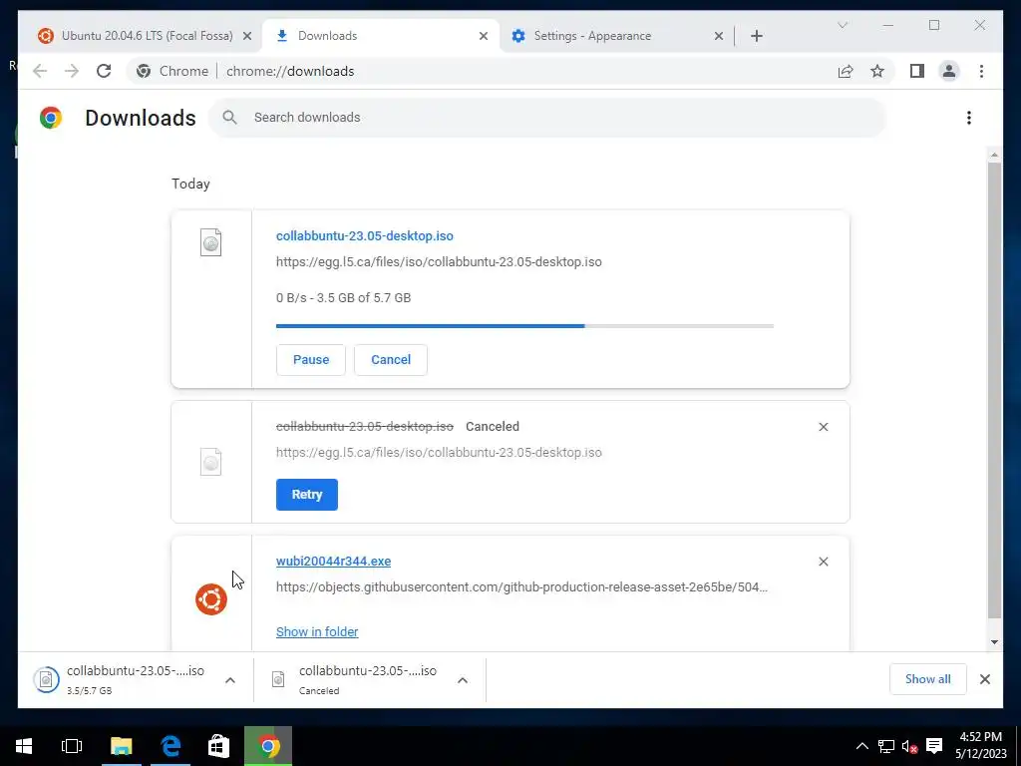Open Chrome's three-dot main menu
1021x766 pixels.
click(981, 71)
